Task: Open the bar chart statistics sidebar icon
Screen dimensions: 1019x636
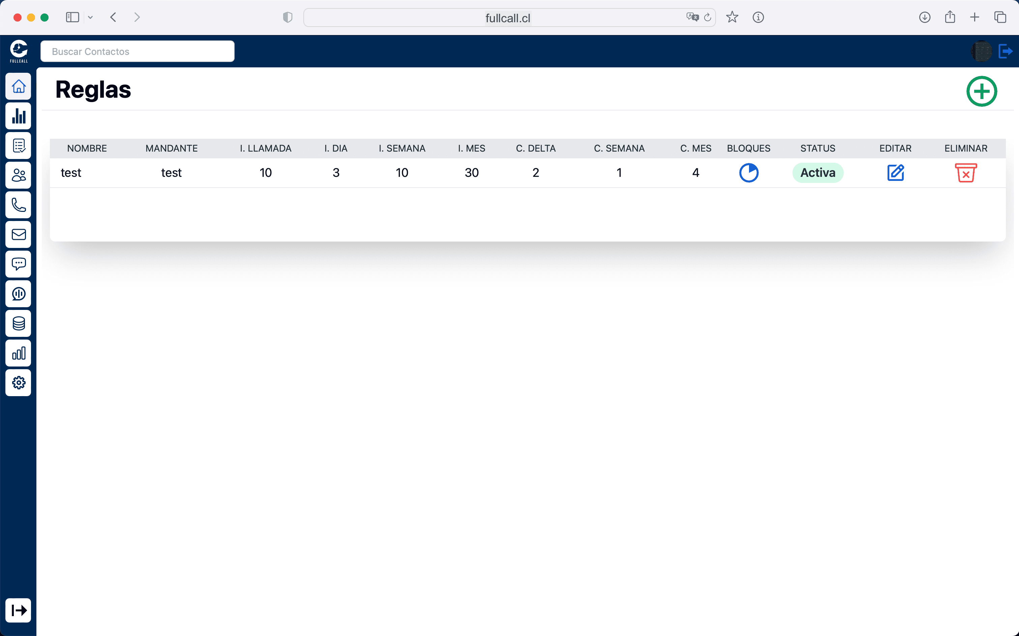Action: pyautogui.click(x=19, y=116)
